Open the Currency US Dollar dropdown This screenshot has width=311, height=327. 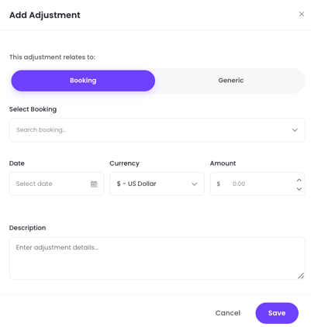click(x=157, y=184)
